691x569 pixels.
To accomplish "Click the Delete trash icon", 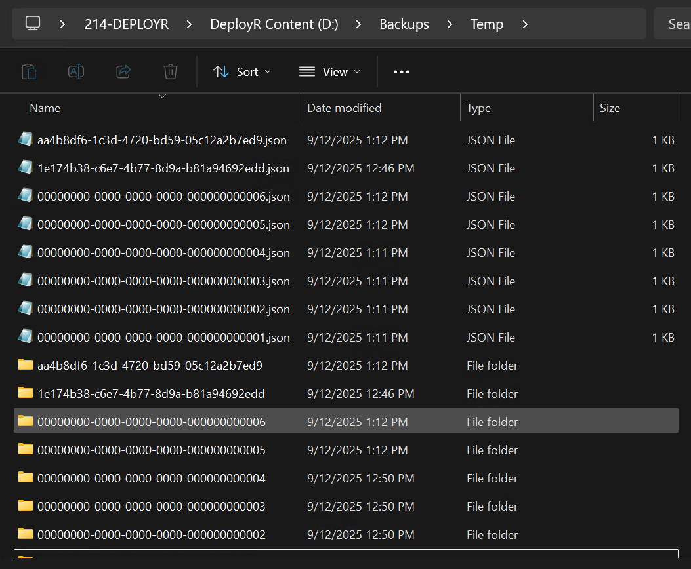I will [x=171, y=71].
